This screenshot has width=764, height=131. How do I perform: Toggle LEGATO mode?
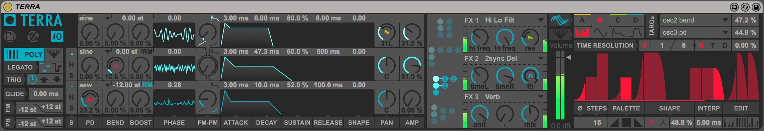20,67
